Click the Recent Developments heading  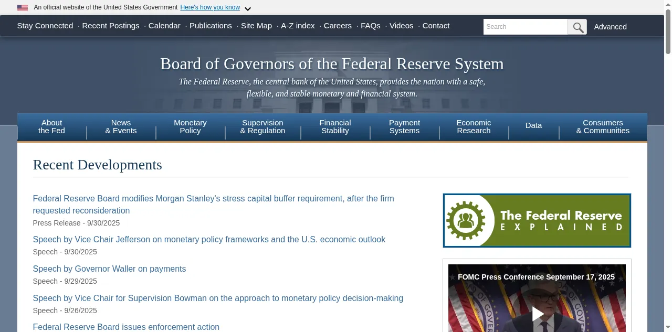tap(97, 165)
